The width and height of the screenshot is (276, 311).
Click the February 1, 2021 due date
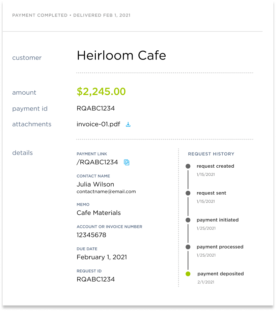[102, 257]
